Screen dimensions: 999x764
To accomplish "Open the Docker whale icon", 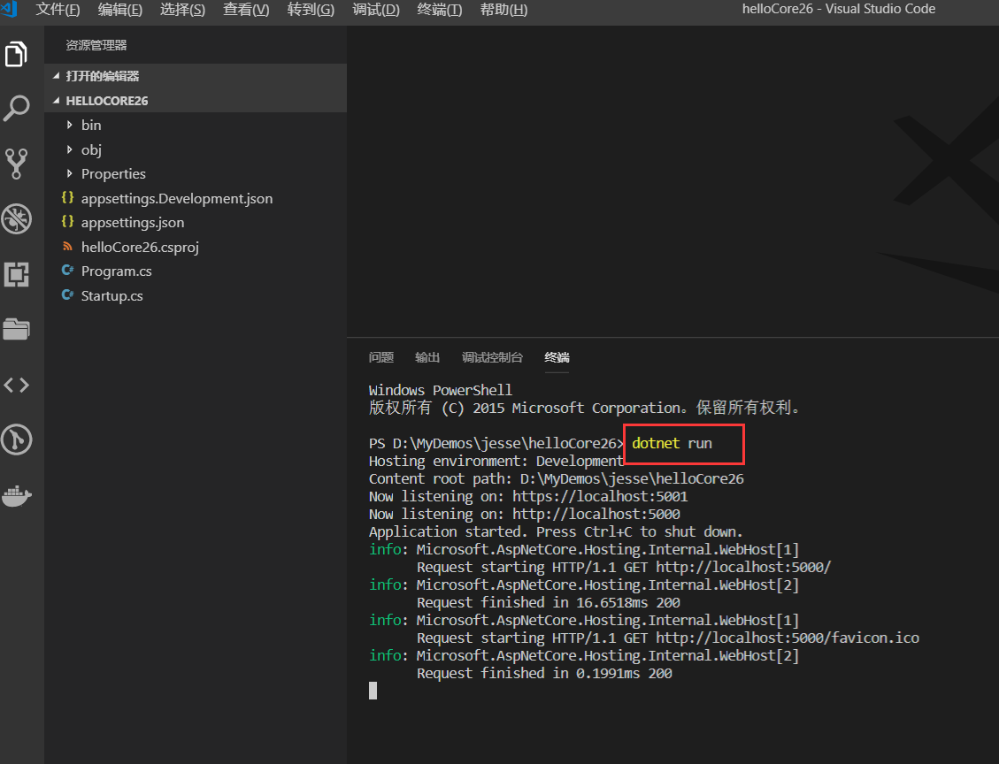I will [x=17, y=495].
